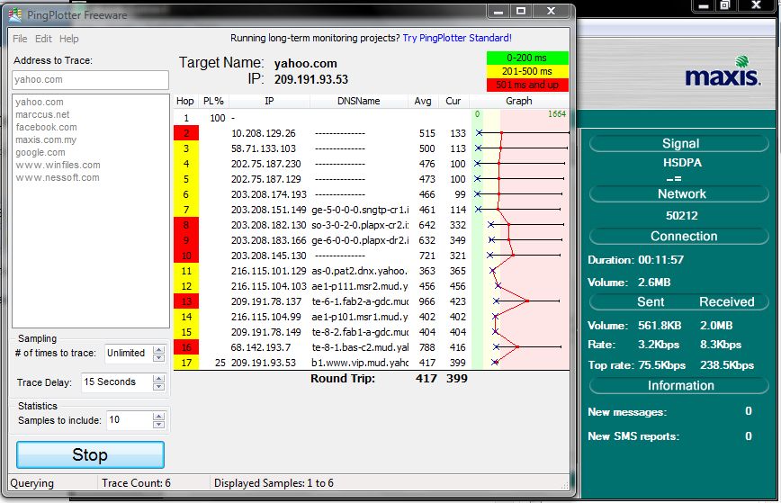Click the Samples to include field
This screenshot has height=503, width=781.
click(x=130, y=420)
